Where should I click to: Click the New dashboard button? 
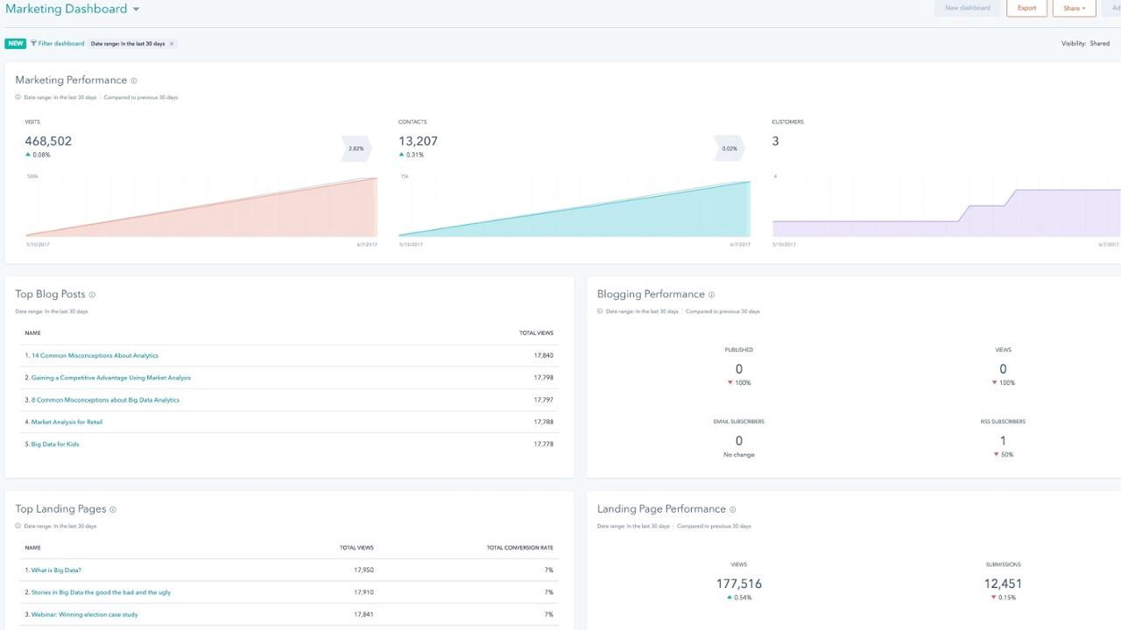point(967,8)
